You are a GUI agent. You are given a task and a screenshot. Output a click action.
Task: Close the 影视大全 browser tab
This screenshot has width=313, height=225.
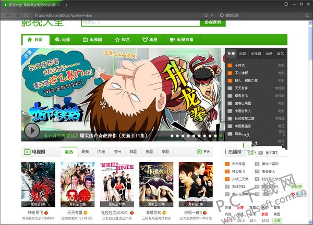click(58, 5)
